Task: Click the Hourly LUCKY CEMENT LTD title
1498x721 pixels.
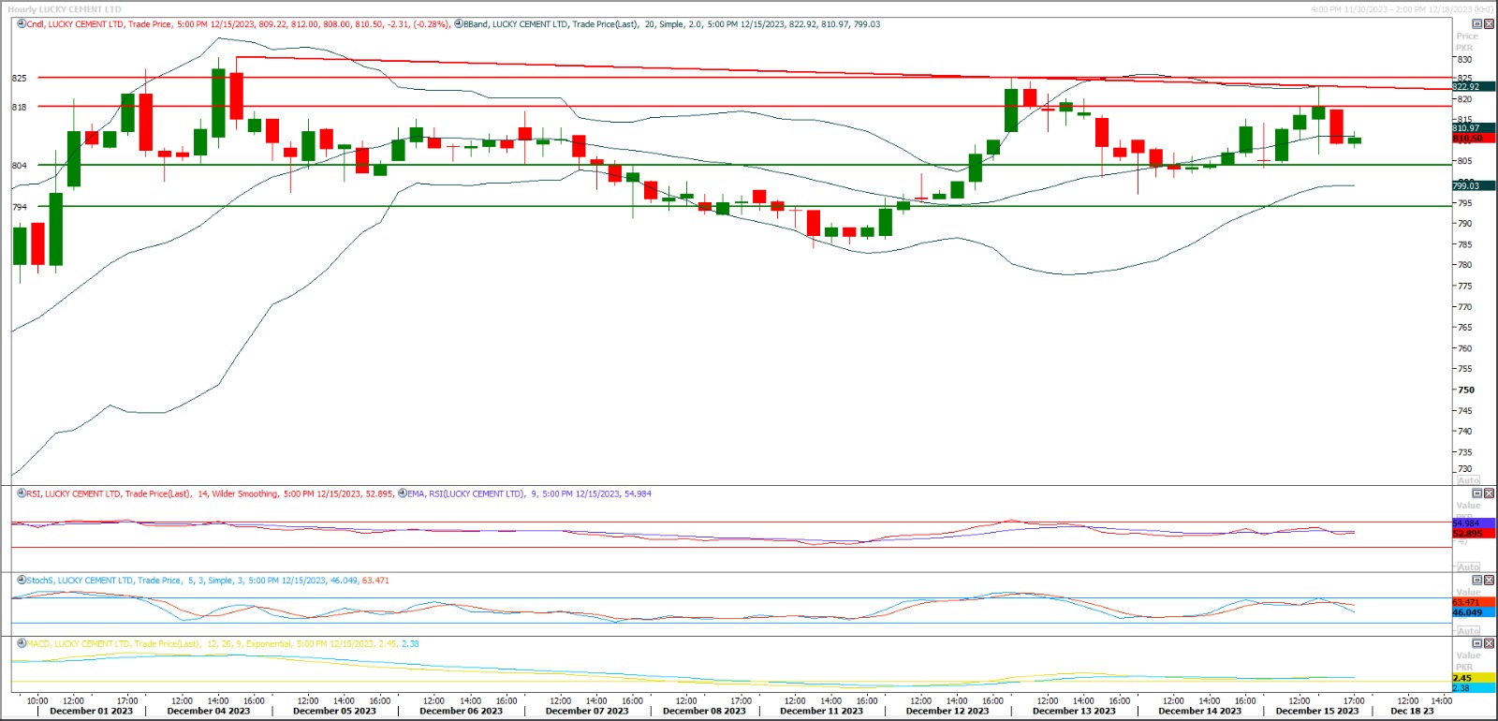Action: click(65, 9)
